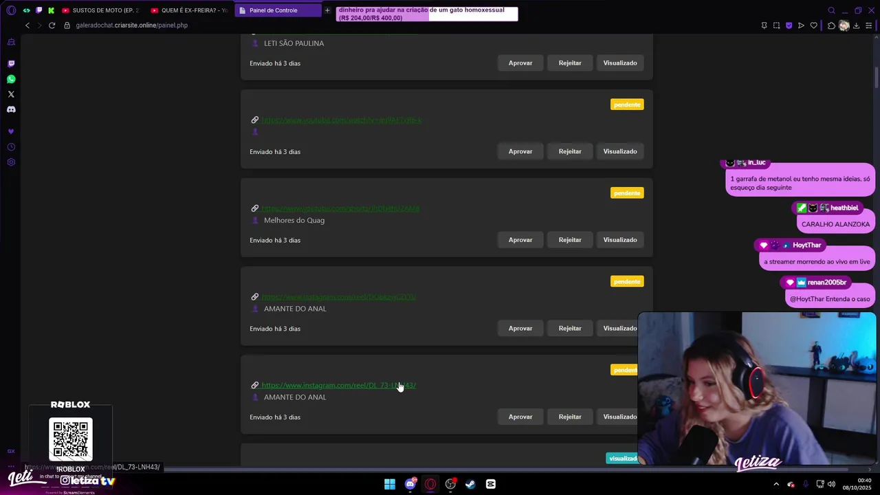Open WhatsApp in the Opera sidebar

(x=11, y=79)
